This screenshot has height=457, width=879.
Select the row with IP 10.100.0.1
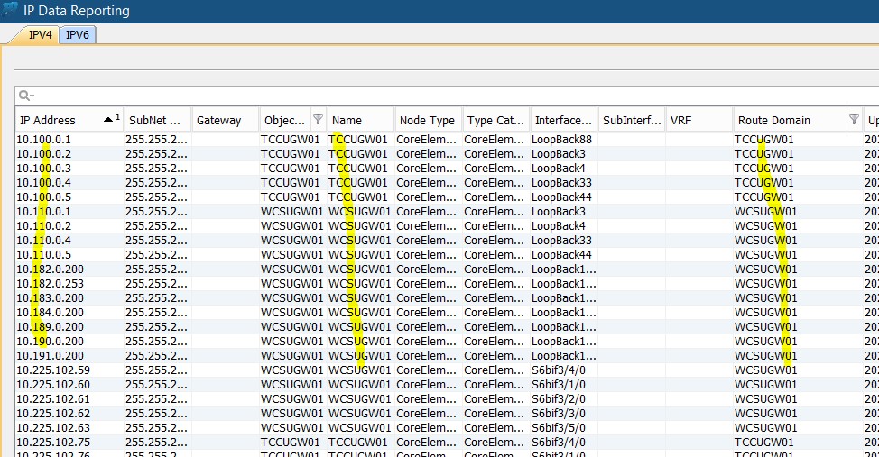56,140
